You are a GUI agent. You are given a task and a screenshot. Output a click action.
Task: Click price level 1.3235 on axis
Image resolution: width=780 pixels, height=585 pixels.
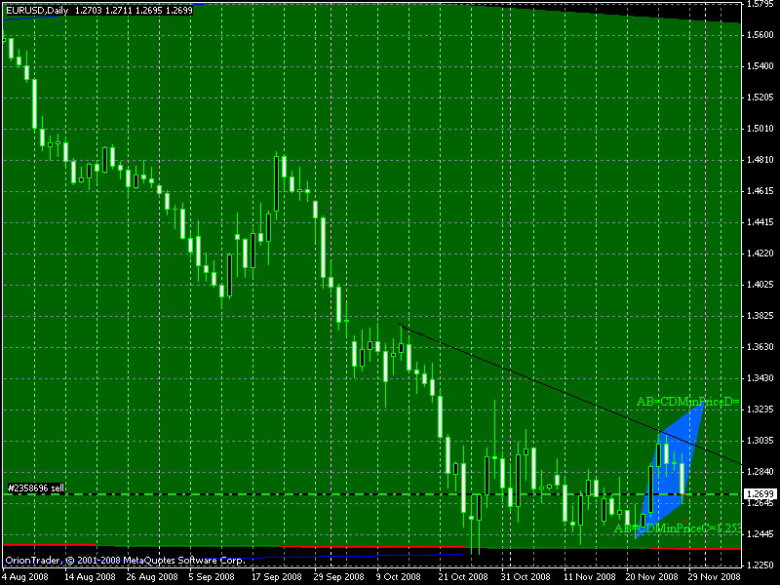point(760,409)
